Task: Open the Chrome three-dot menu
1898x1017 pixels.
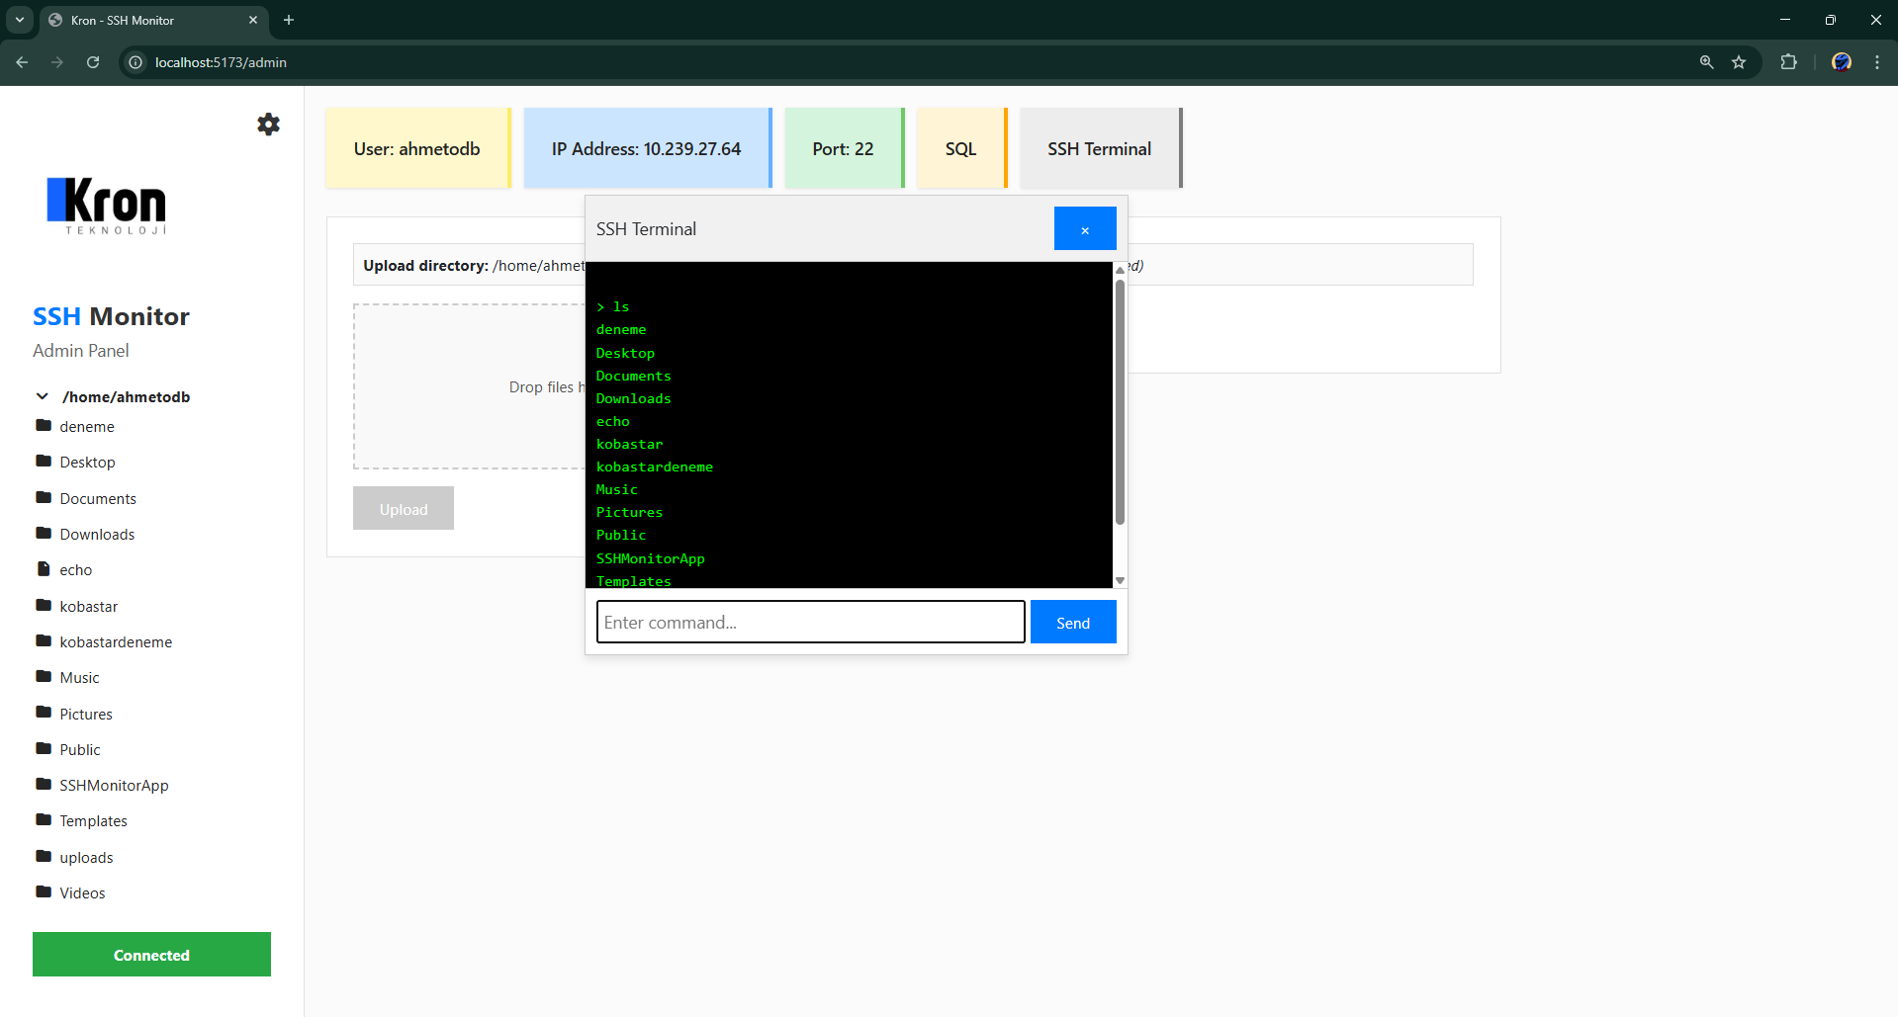Action: (x=1877, y=61)
